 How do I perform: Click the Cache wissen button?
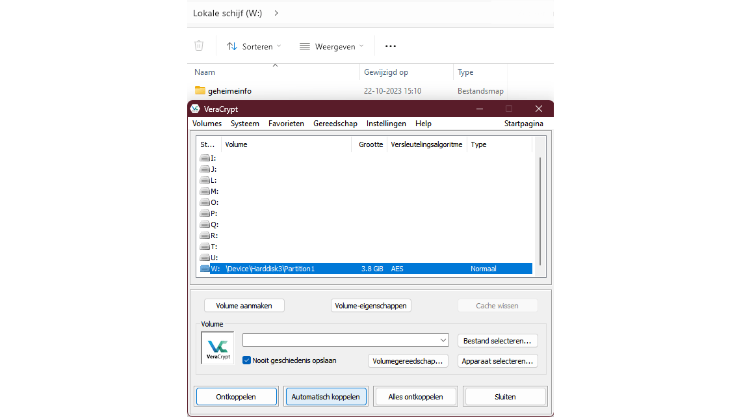497,306
